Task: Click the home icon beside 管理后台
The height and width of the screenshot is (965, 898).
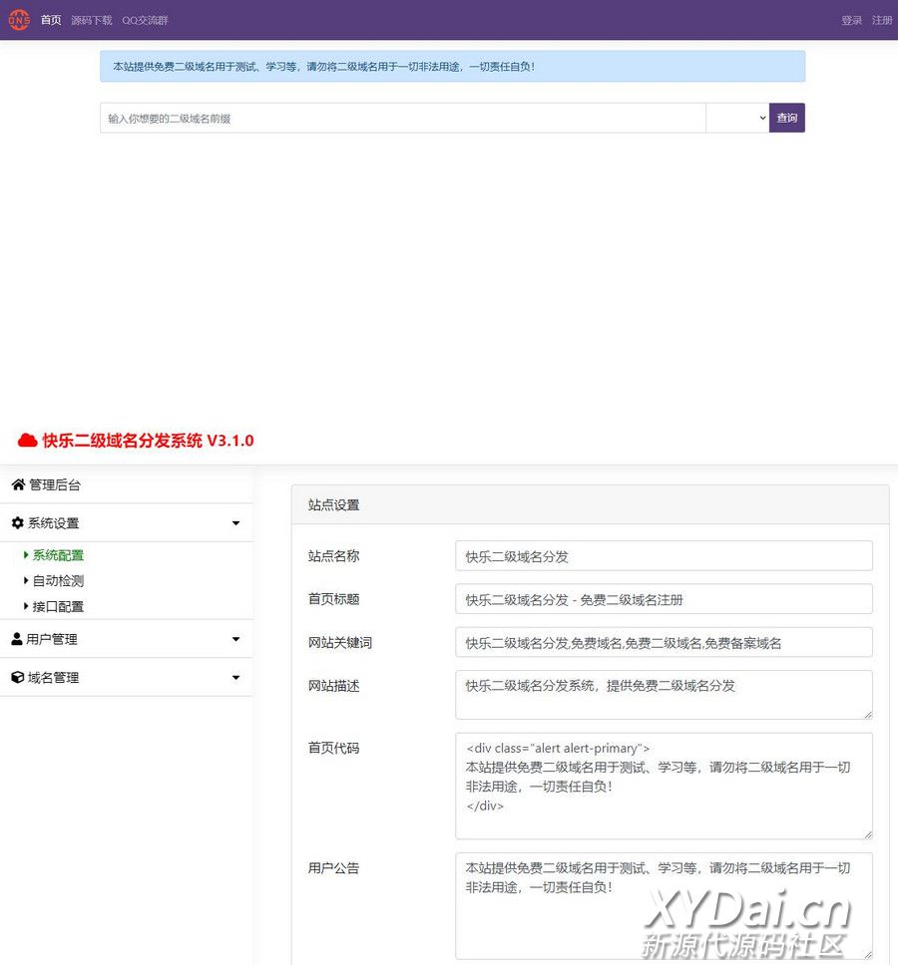Action: 18,485
